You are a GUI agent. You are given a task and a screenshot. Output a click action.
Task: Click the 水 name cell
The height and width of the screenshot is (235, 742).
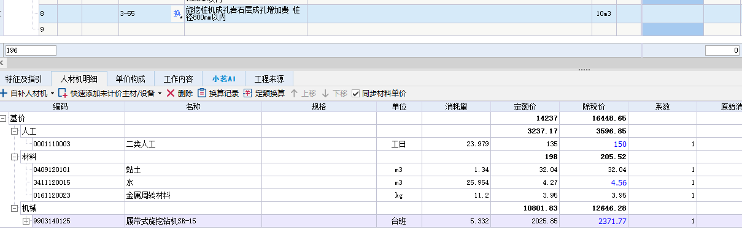coord(193,182)
